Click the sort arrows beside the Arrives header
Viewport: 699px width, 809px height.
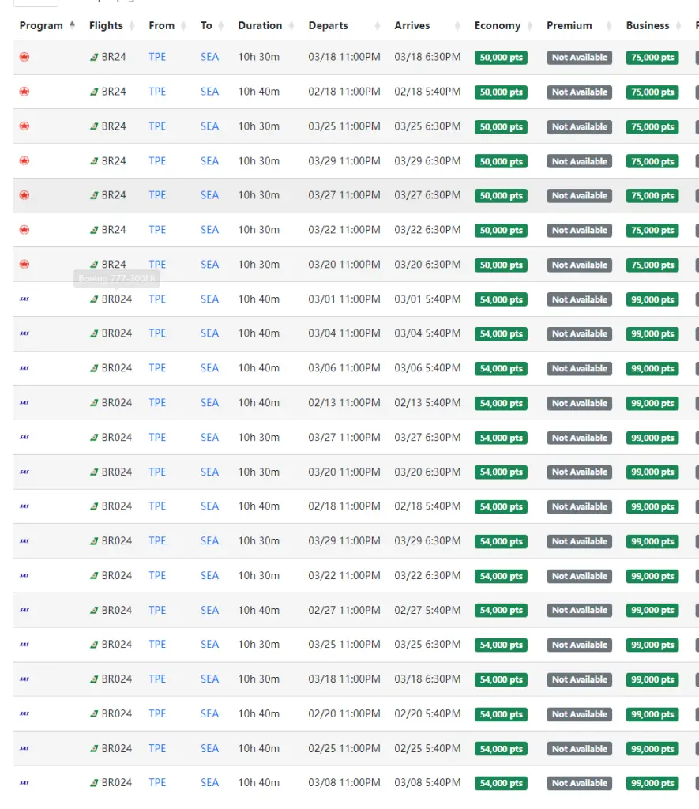[458, 26]
